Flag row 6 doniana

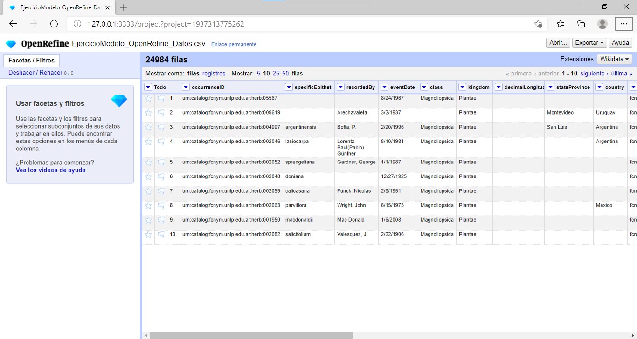click(x=161, y=176)
